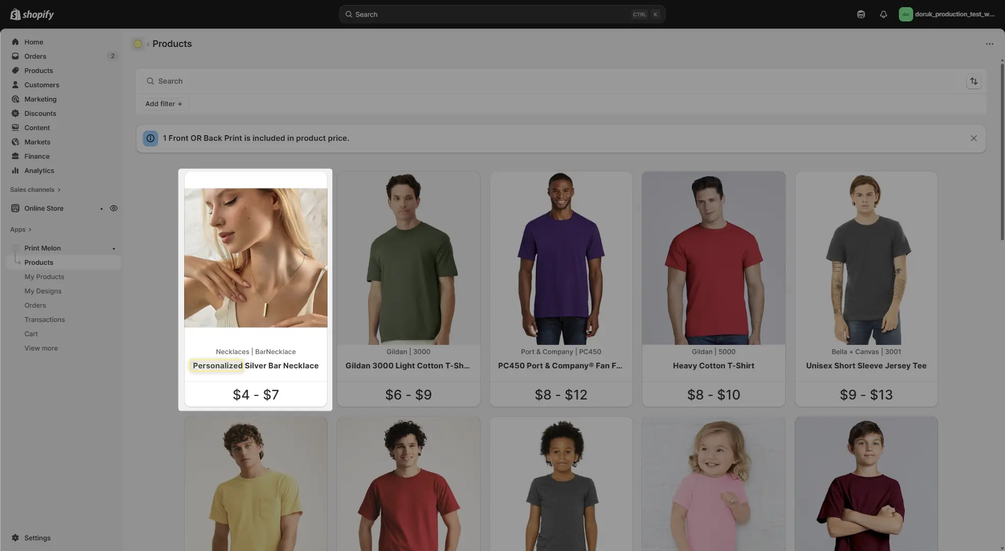Click the Shopify logo
This screenshot has width=1005, height=551.
point(32,14)
